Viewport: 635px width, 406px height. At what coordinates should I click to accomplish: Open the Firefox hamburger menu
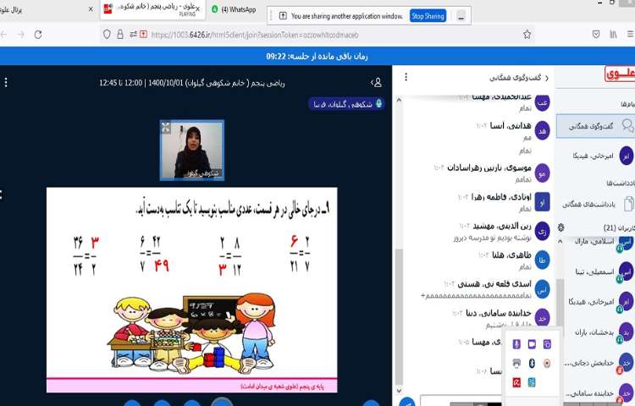pyautogui.click(x=631, y=35)
